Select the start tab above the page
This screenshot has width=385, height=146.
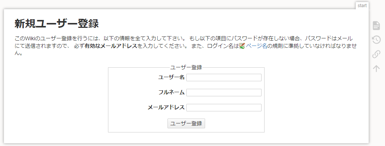[x=362, y=6]
